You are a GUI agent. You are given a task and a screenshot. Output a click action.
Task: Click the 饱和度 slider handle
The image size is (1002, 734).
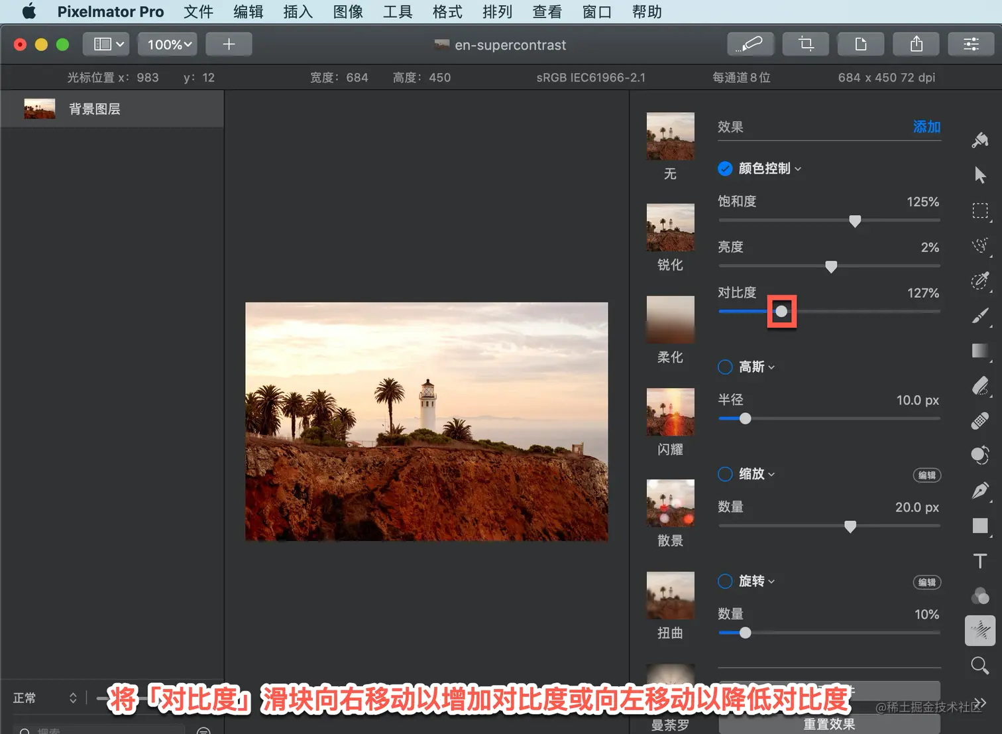855,221
